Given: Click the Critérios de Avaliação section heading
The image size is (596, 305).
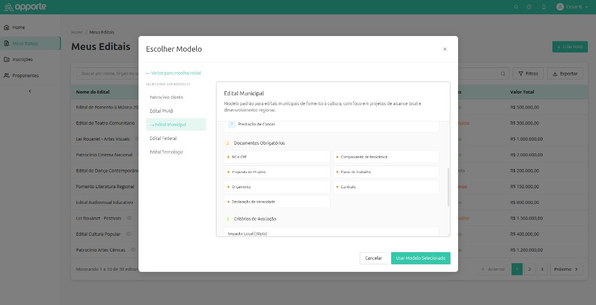Looking at the screenshot, I should pos(255,219).
